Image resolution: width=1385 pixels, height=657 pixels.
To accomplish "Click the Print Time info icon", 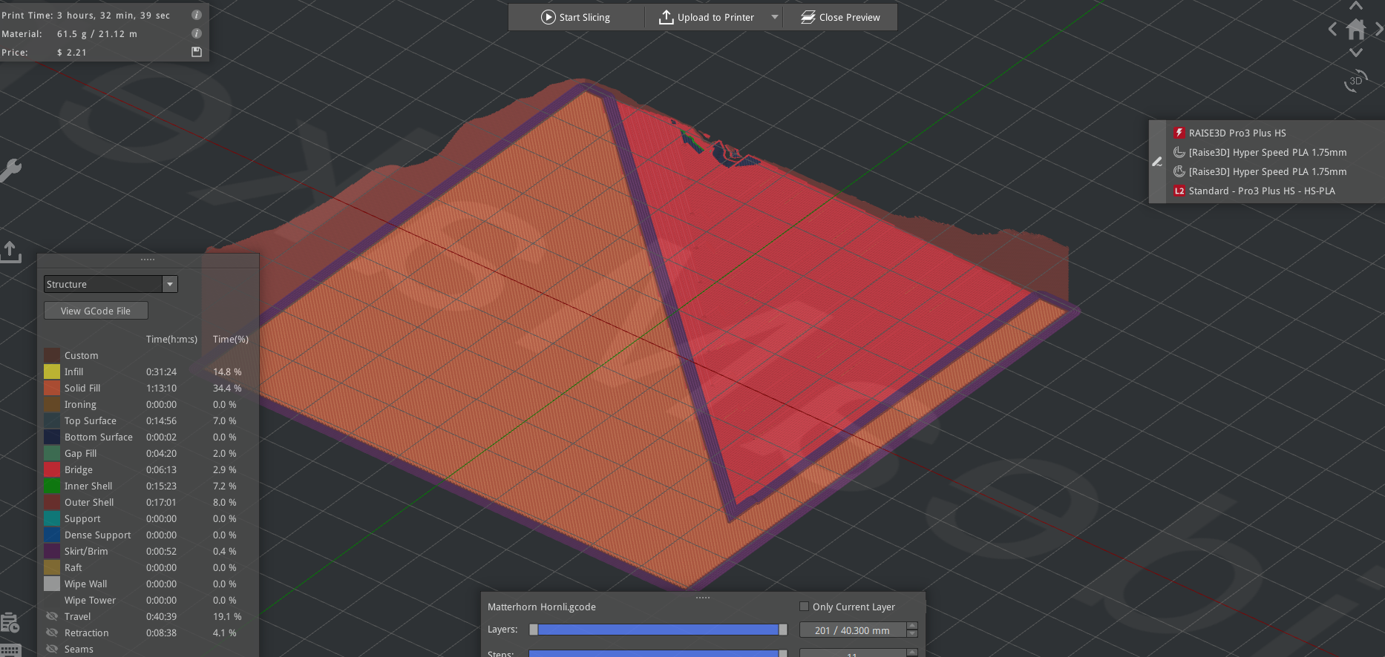I will pyautogui.click(x=197, y=15).
